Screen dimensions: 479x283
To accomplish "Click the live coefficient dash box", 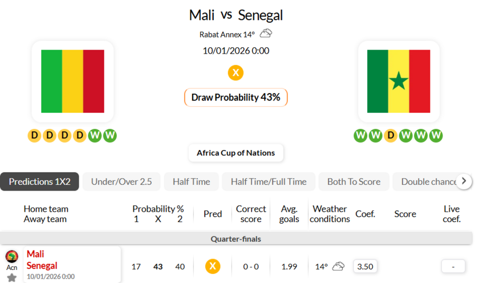I will 452,266.
